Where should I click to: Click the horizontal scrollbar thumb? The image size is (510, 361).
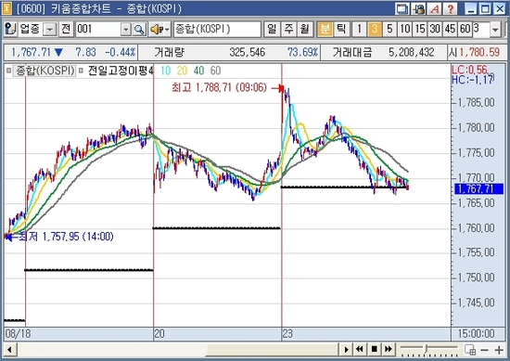273,350
